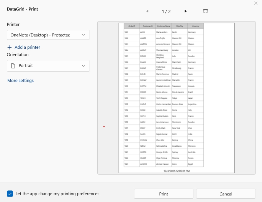Click the plus icon beside Add a printer
This screenshot has width=262, height=202.
[x=10, y=47]
